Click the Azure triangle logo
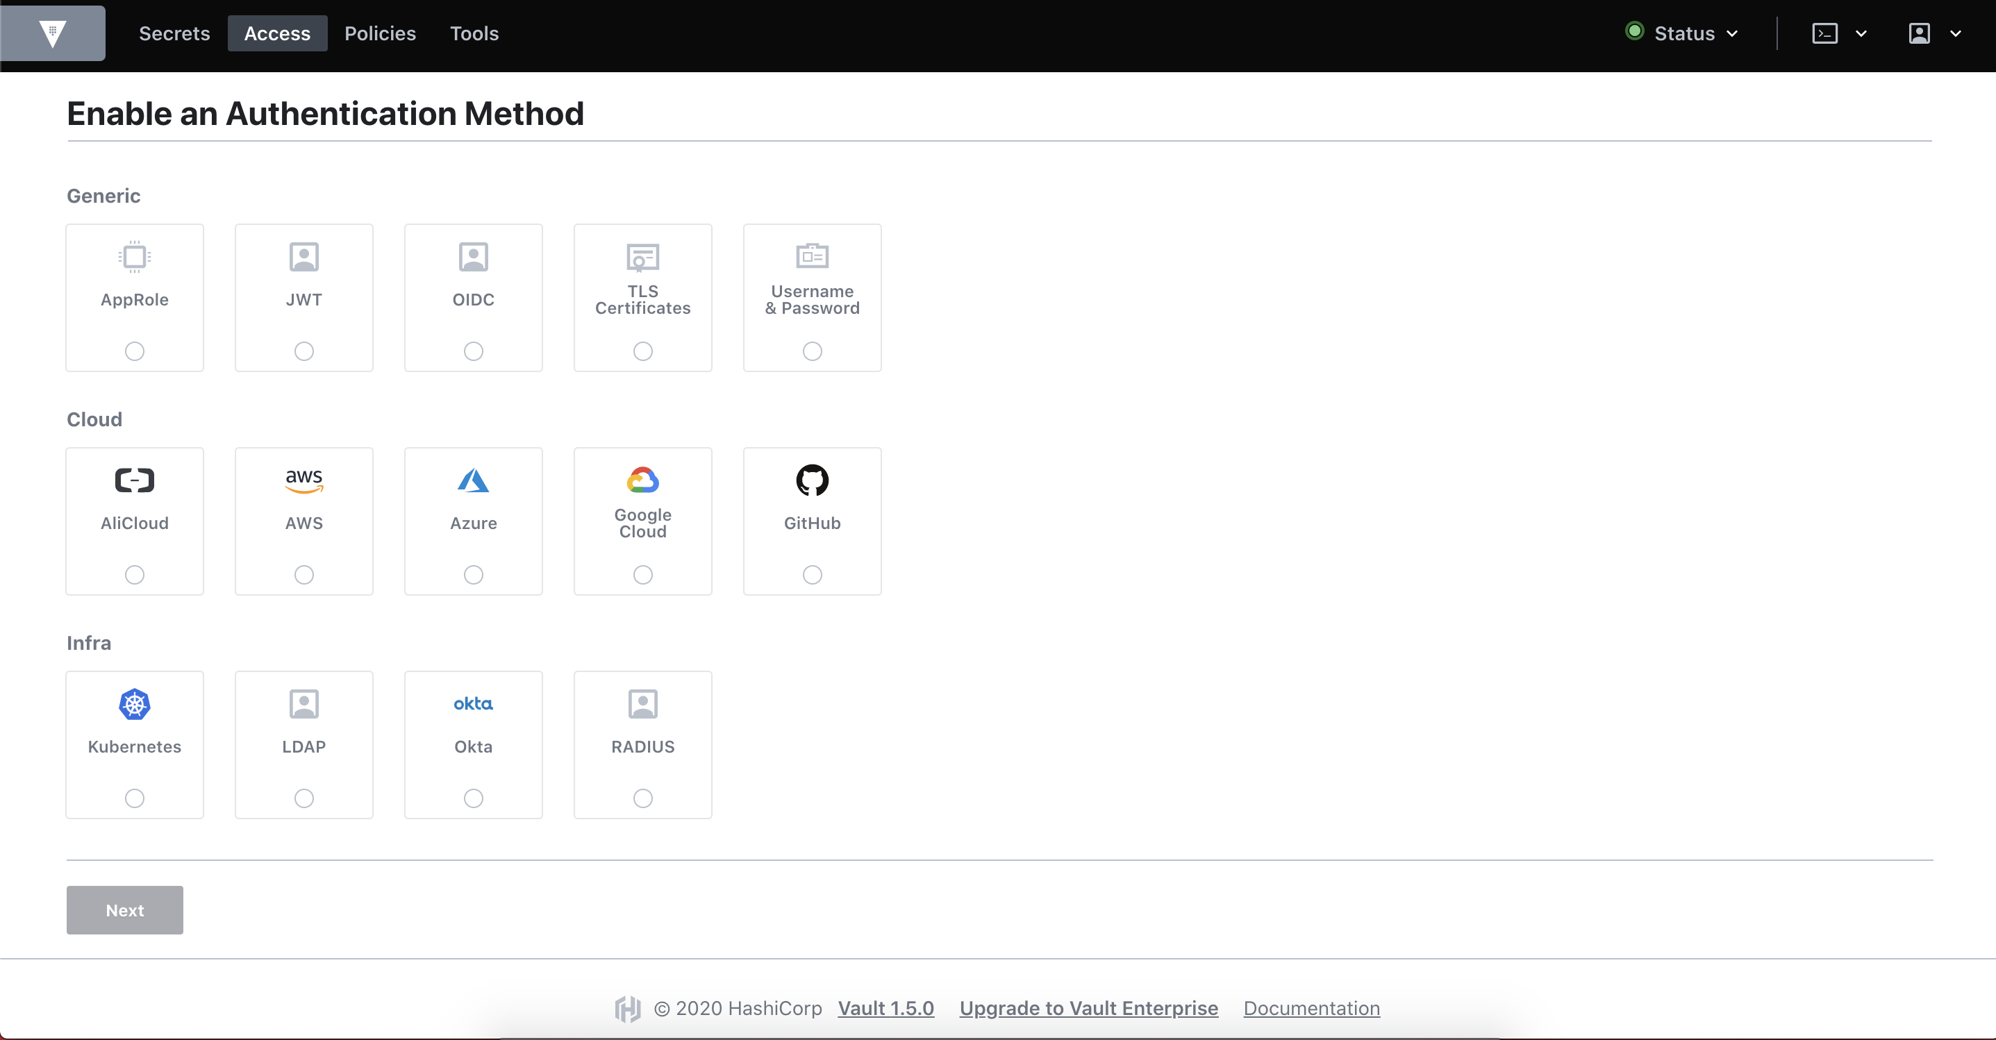 (473, 480)
